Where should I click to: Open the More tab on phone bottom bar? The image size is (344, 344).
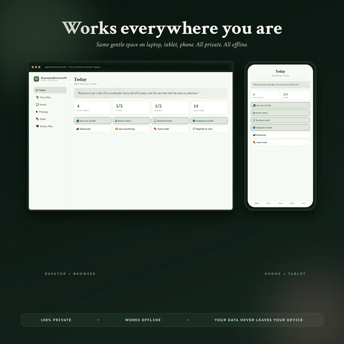pyautogui.click(x=304, y=203)
